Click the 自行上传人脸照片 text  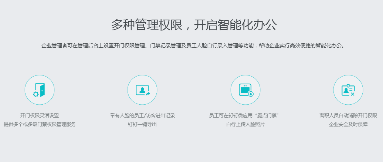[x=245, y=125]
